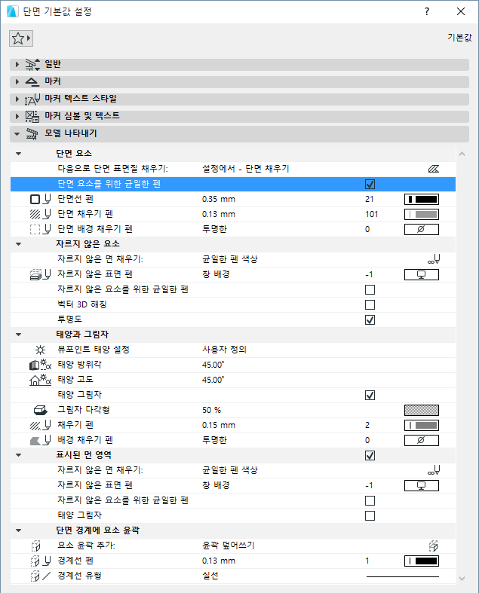Click the scroll up arrow of the settings list
The image size is (479, 593).
pyautogui.click(x=462, y=154)
